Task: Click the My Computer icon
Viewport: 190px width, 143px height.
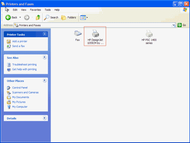Action: click(x=9, y=107)
